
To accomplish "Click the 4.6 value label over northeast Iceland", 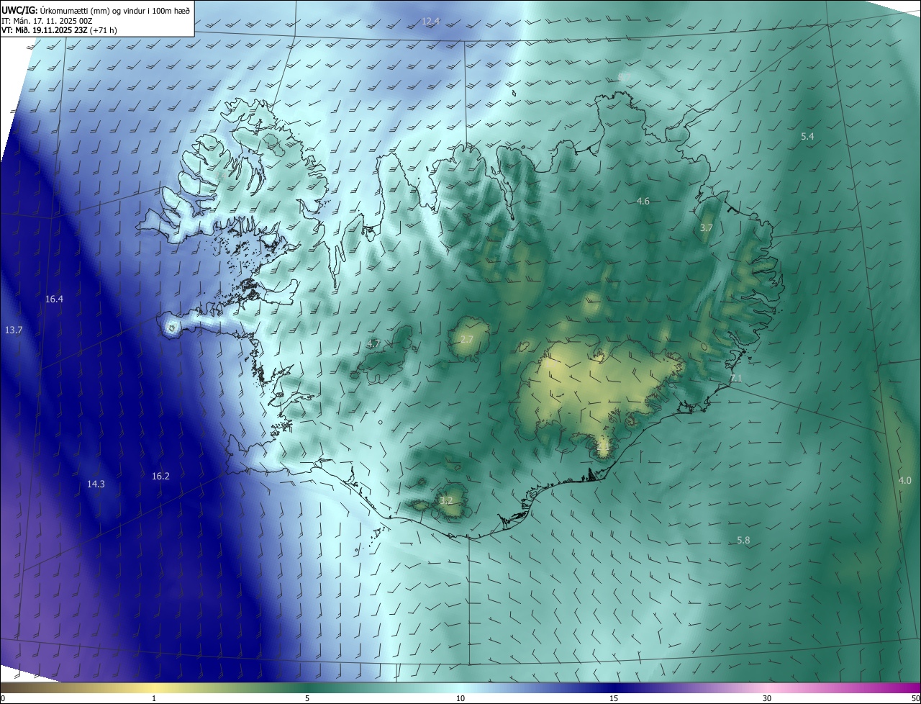I will click(x=643, y=202).
